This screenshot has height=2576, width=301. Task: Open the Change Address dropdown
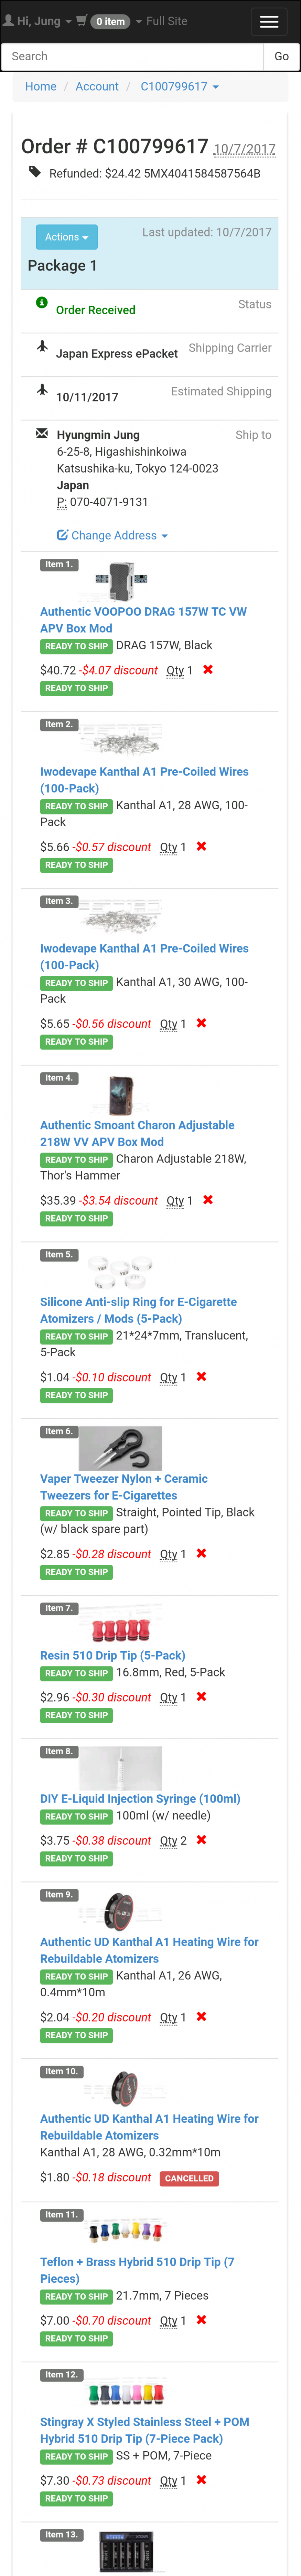112,536
